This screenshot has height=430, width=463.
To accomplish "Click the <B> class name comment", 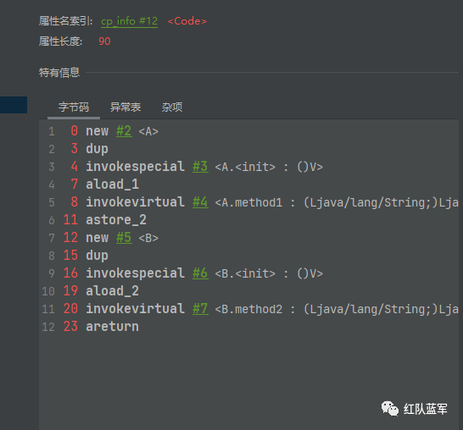I will (x=148, y=238).
